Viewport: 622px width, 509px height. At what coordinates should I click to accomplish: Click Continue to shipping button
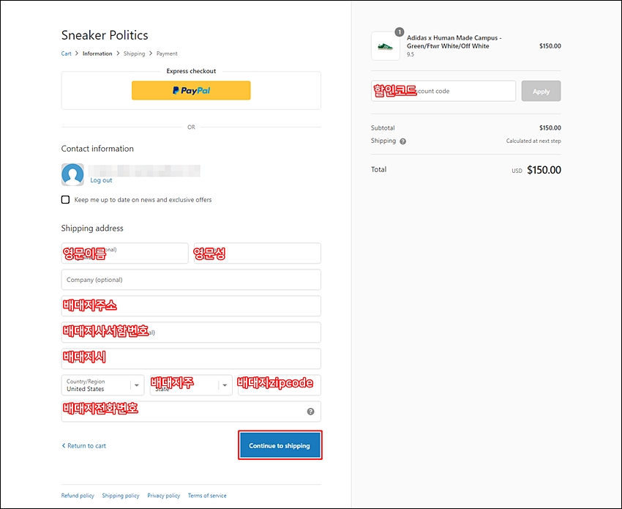(x=280, y=445)
